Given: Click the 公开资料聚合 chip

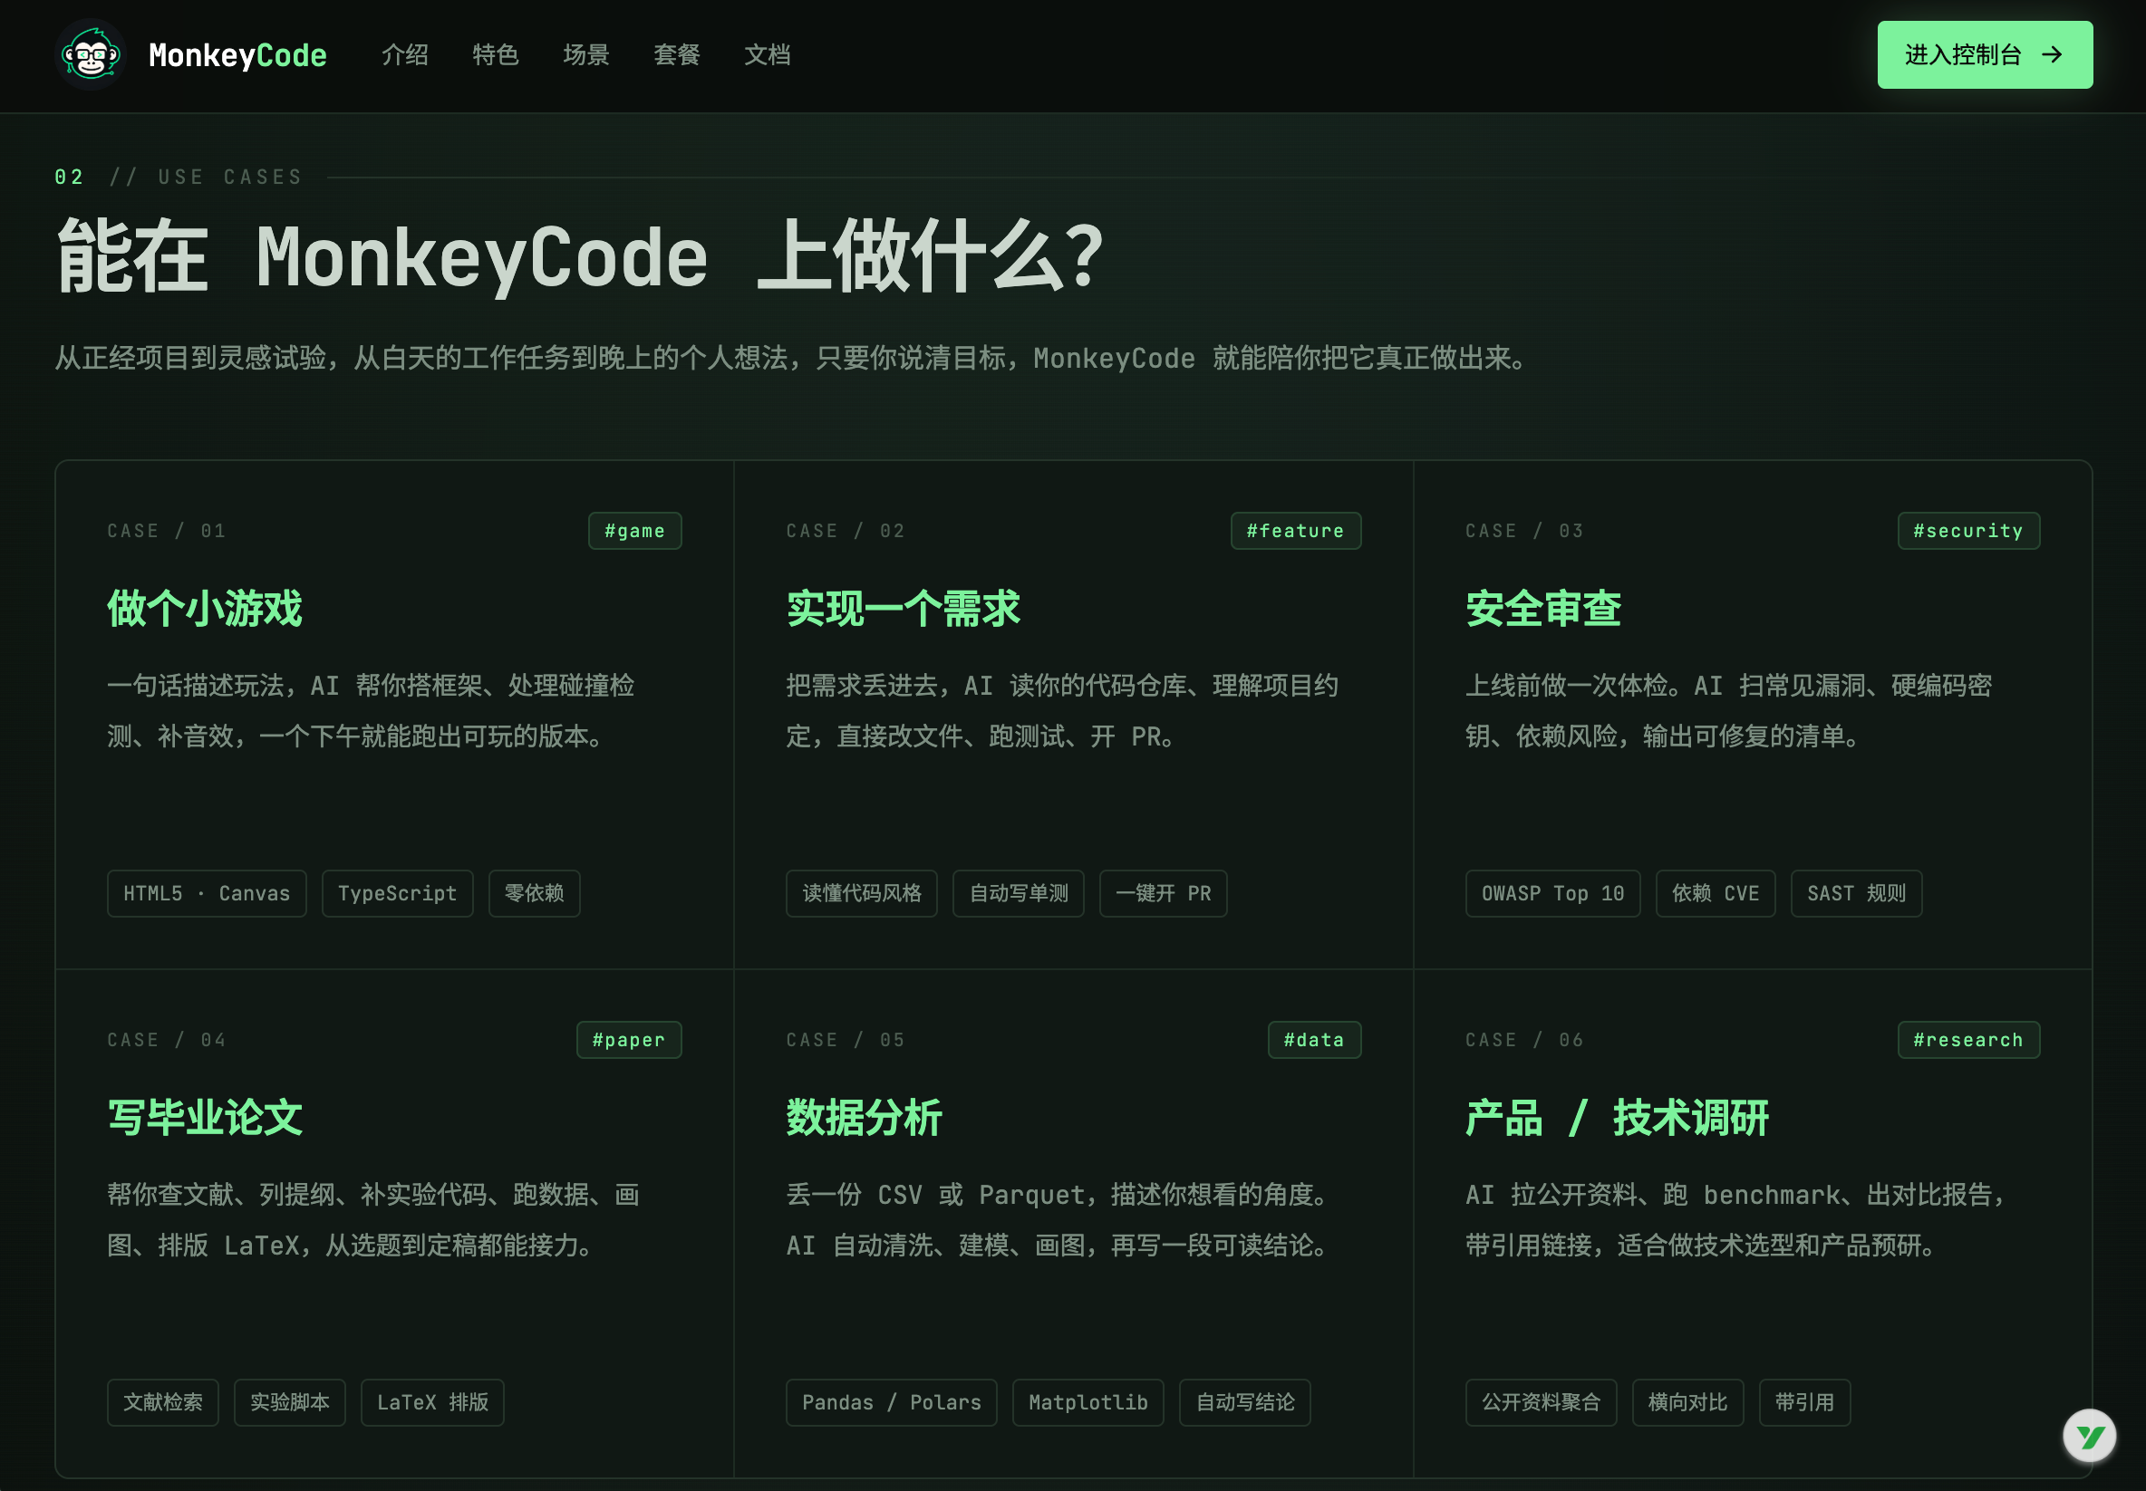Looking at the screenshot, I should pyautogui.click(x=1542, y=1402).
